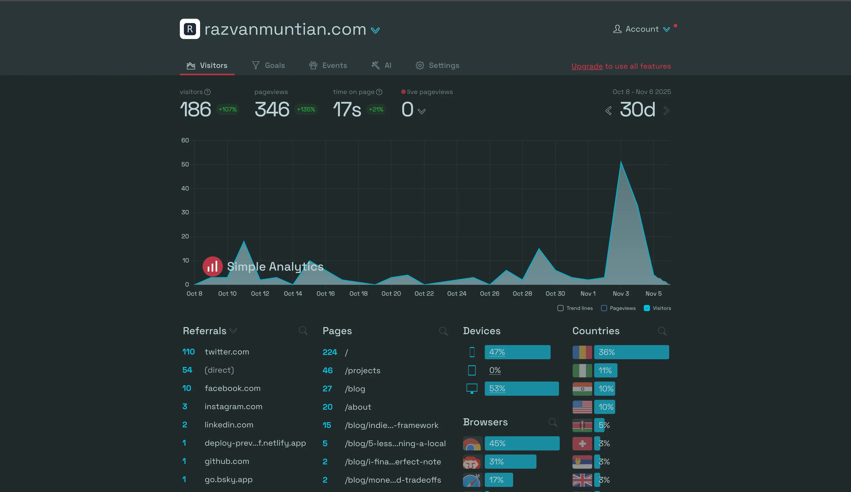Click the 53% desktop usage bar

tap(522, 389)
